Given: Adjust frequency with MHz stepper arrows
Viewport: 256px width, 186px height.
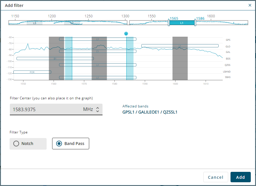Looking at the screenshot, I should 98,109.
